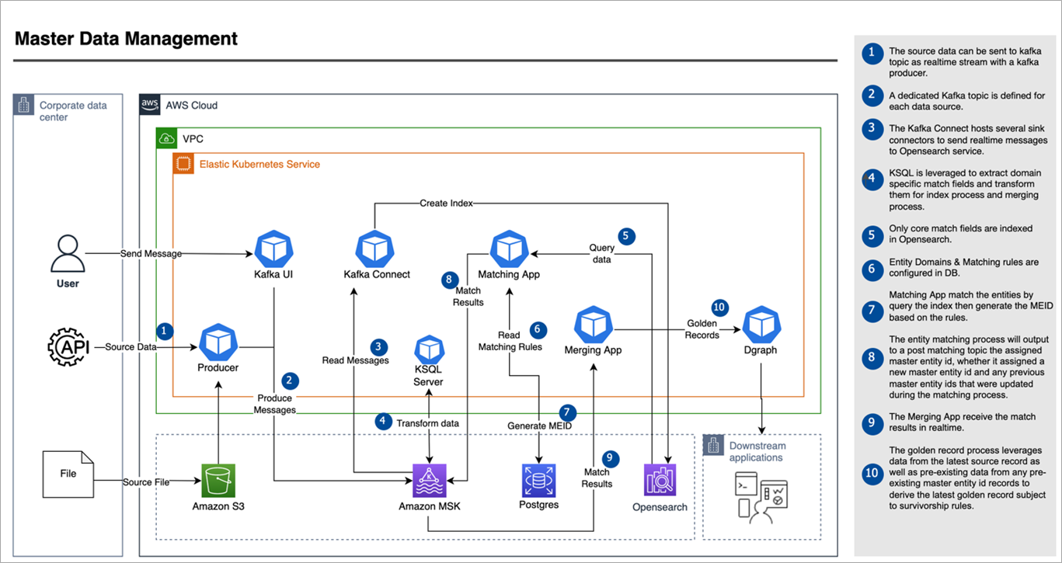This screenshot has height=563, width=1062.
Task: Select the green VPC cloud-lock icon
Action: click(166, 137)
